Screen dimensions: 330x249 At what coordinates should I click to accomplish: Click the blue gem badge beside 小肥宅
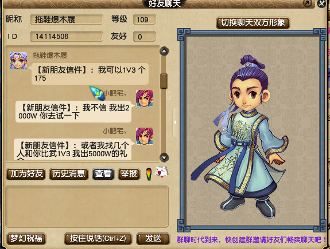click(x=98, y=93)
